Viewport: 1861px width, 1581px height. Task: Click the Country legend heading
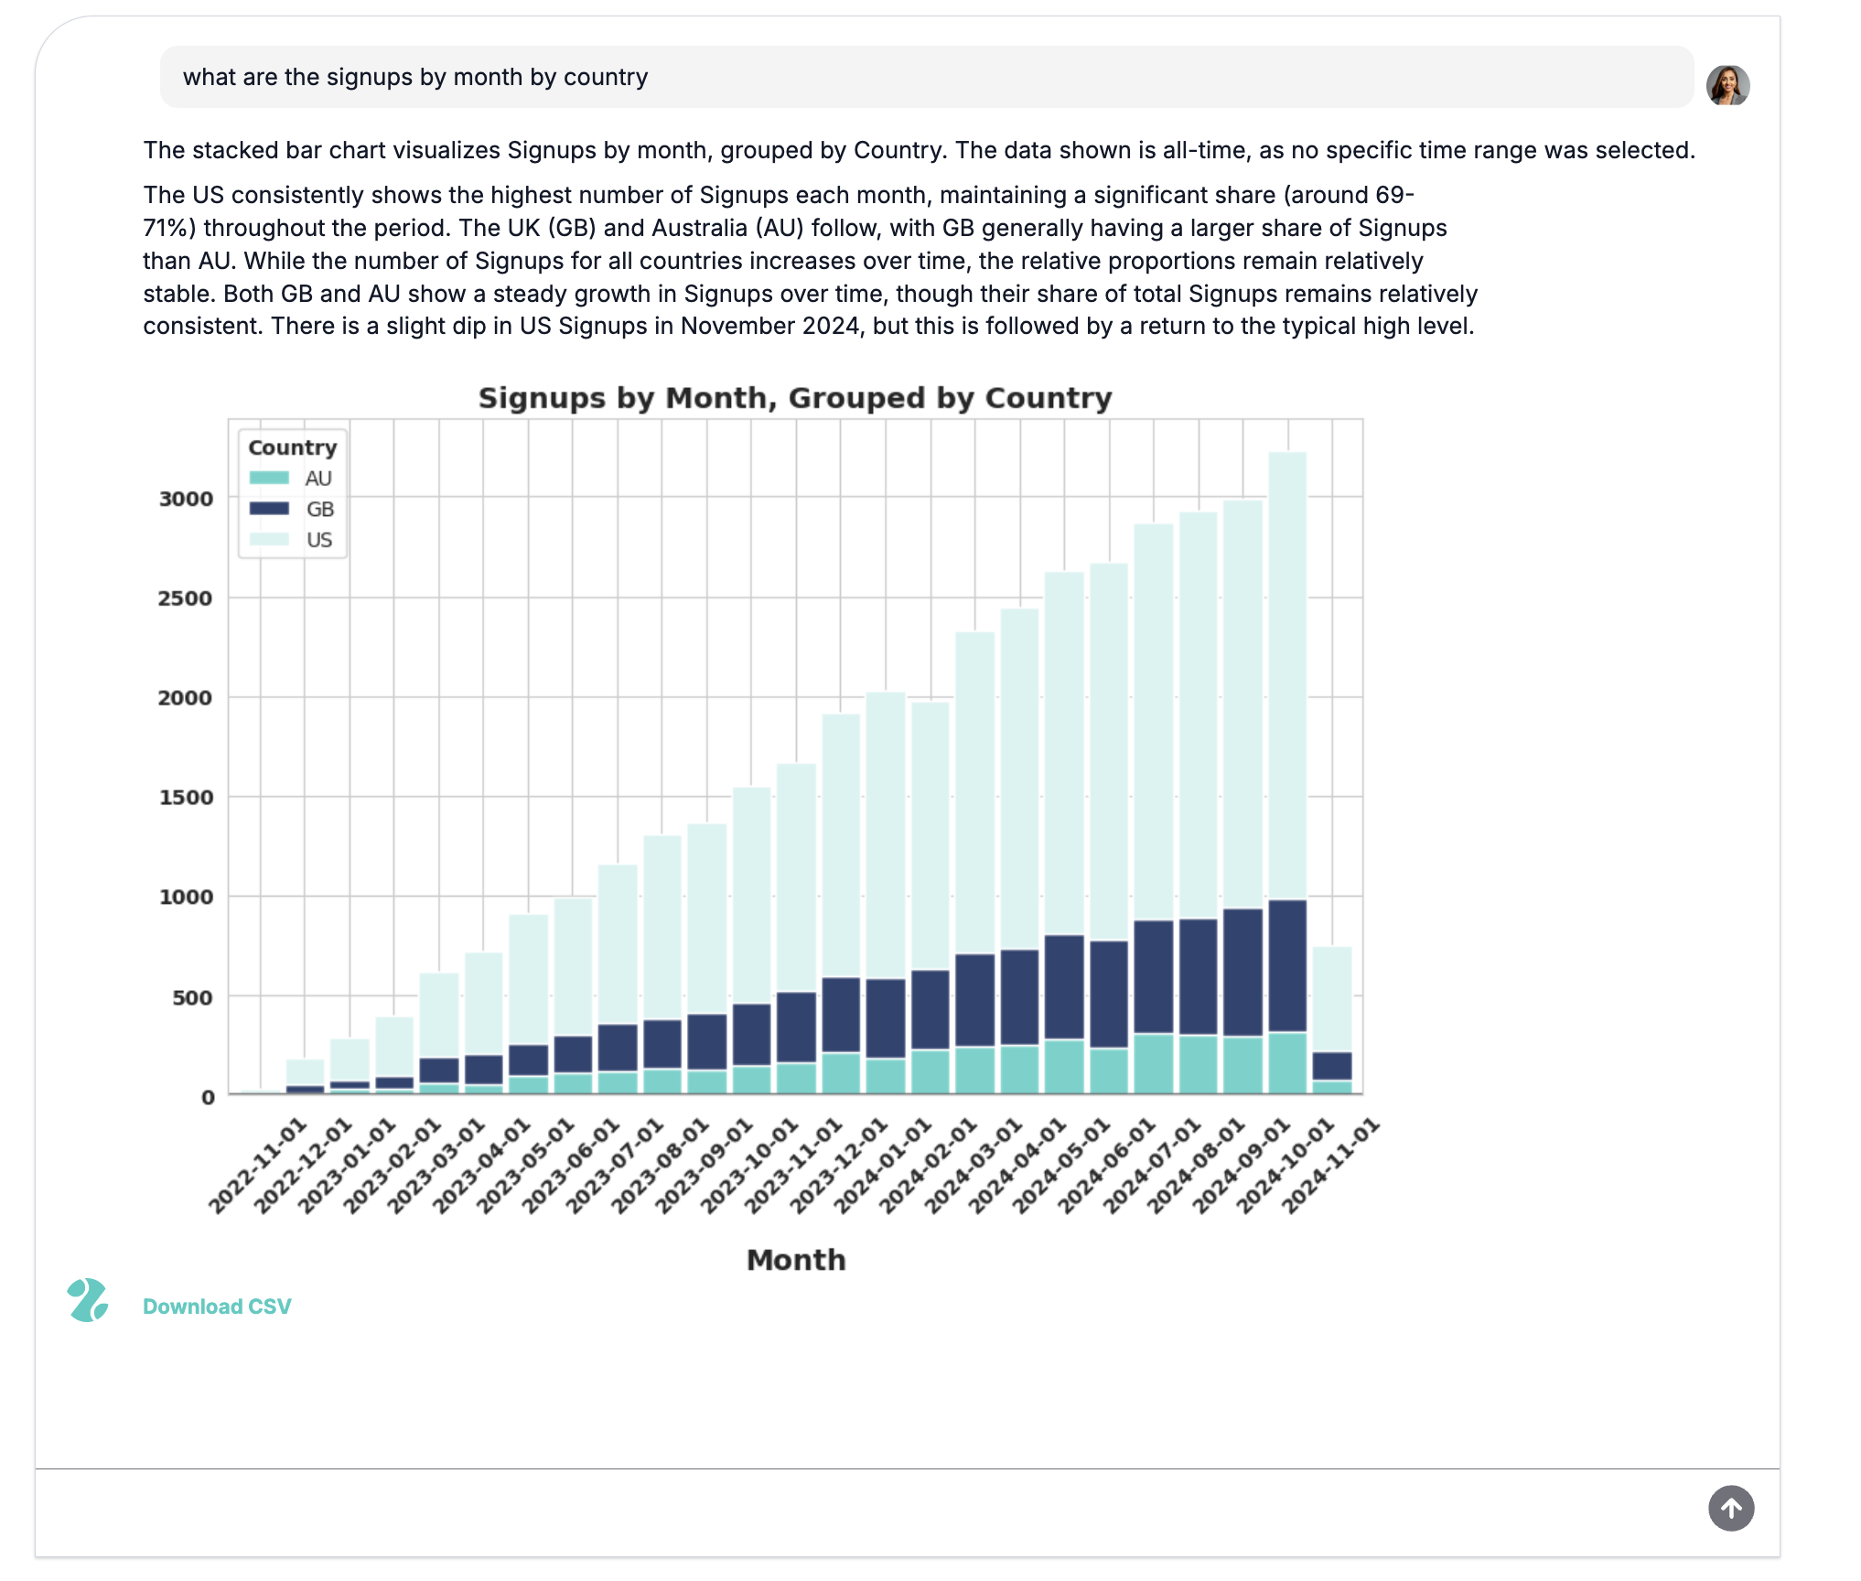coord(292,447)
